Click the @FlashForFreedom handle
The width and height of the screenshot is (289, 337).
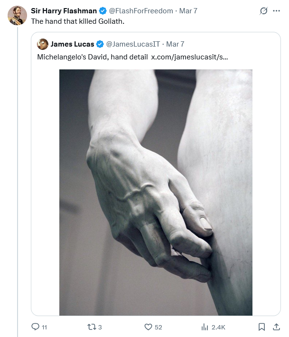pos(141,11)
